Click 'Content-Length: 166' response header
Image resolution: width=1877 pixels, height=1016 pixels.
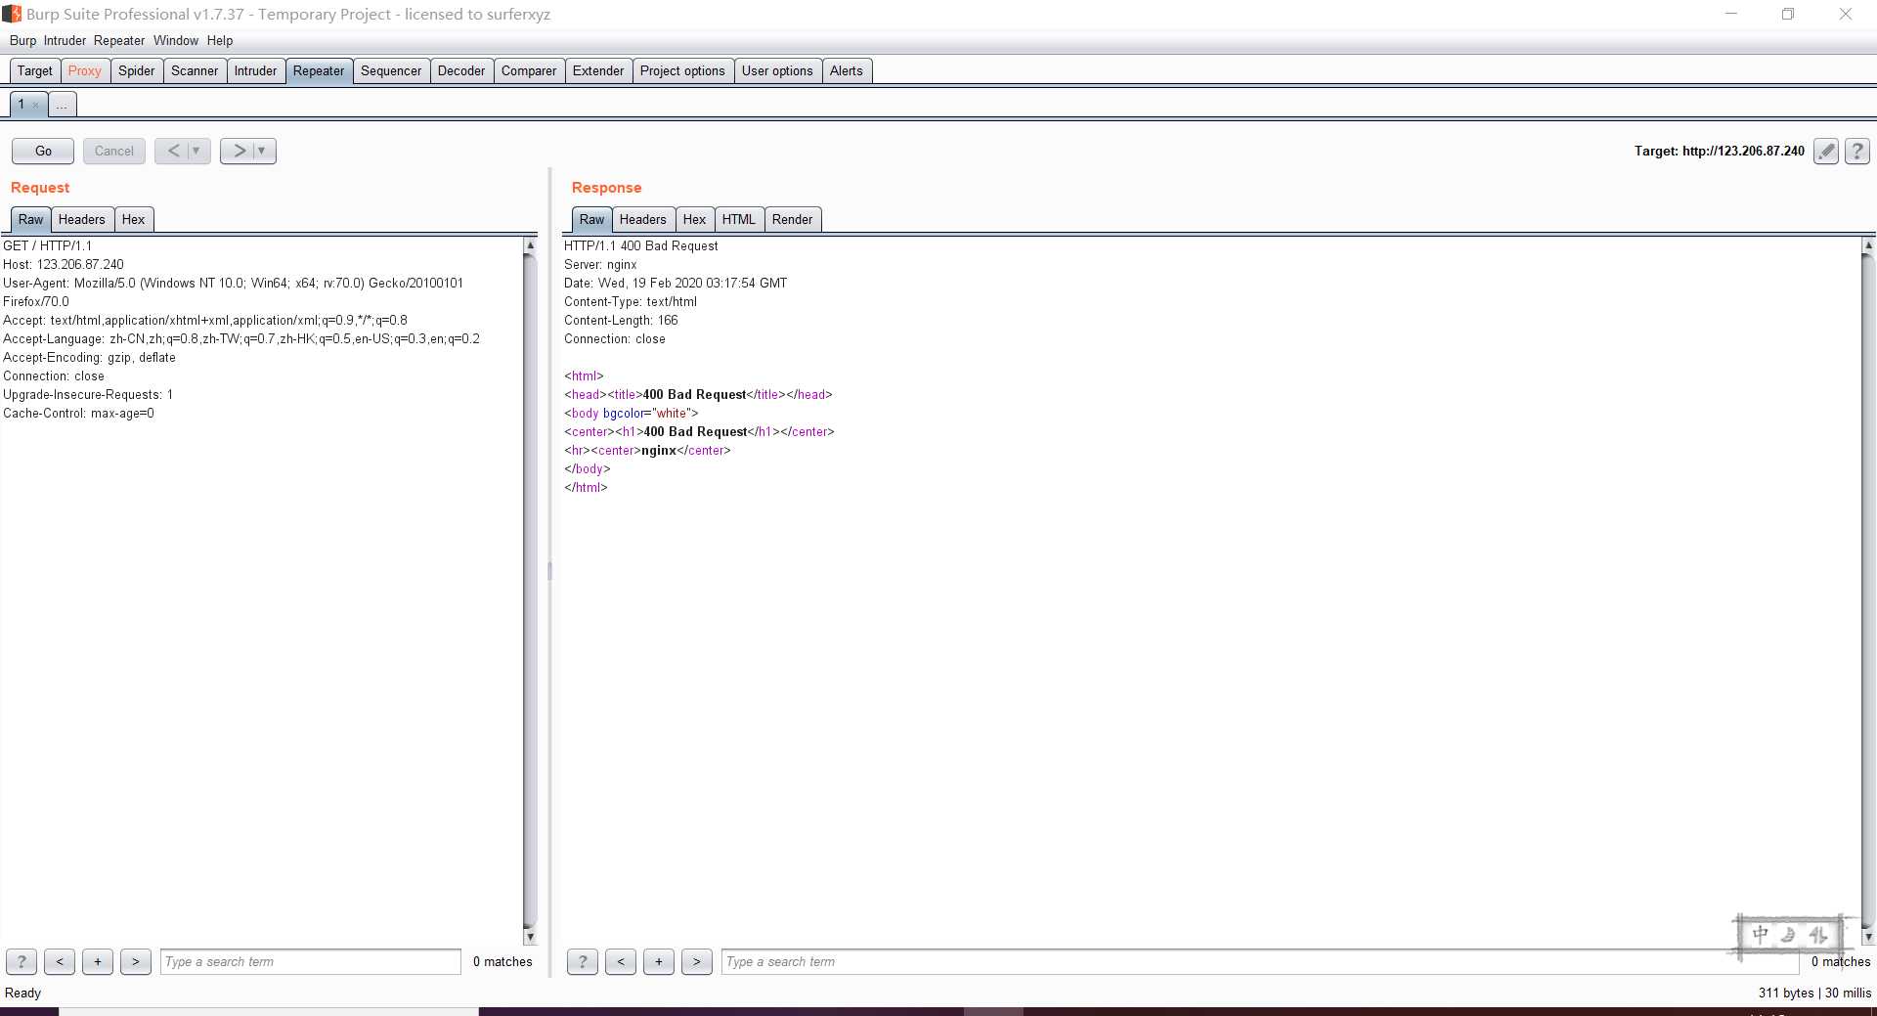click(621, 321)
